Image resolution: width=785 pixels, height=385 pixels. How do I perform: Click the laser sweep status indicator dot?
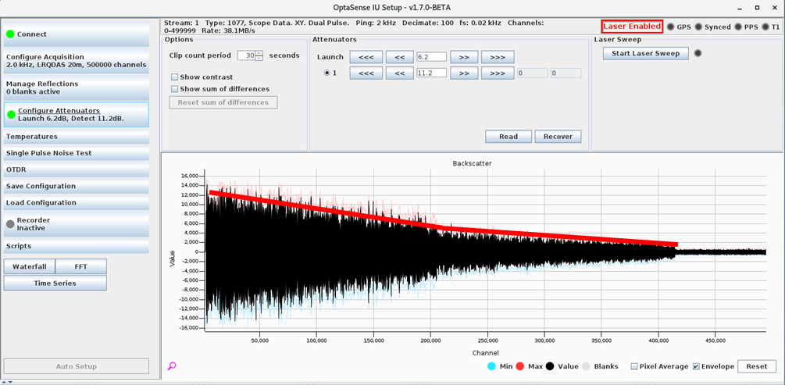[x=698, y=53]
